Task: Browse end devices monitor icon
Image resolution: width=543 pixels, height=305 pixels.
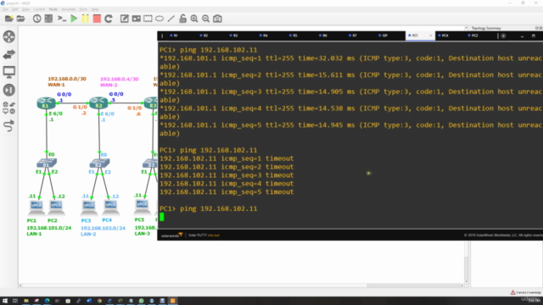Action: (9, 72)
